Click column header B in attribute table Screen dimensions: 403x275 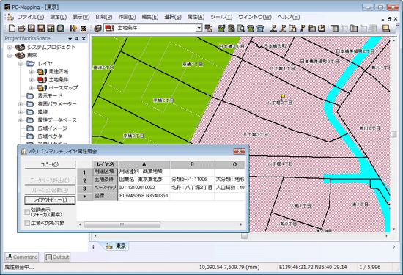click(192, 164)
